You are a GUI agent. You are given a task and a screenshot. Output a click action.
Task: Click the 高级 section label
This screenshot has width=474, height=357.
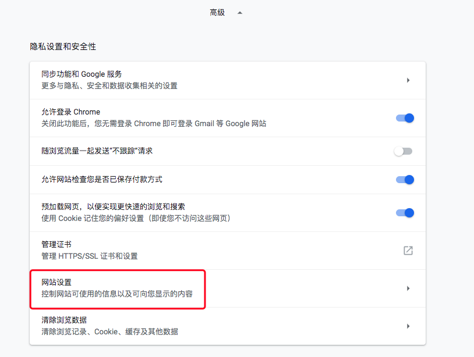click(x=217, y=12)
